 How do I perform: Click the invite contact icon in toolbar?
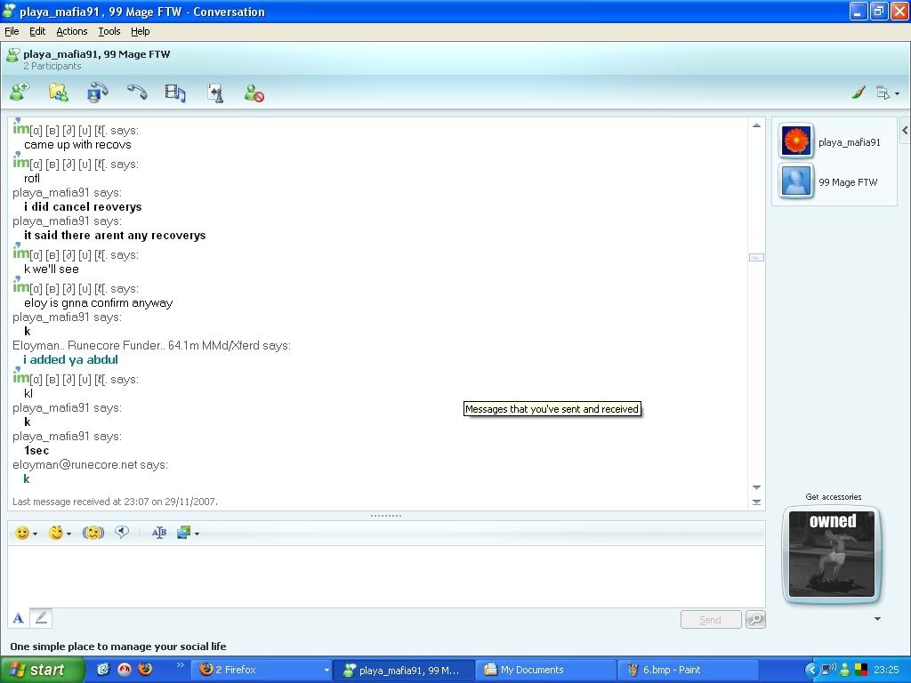point(20,92)
